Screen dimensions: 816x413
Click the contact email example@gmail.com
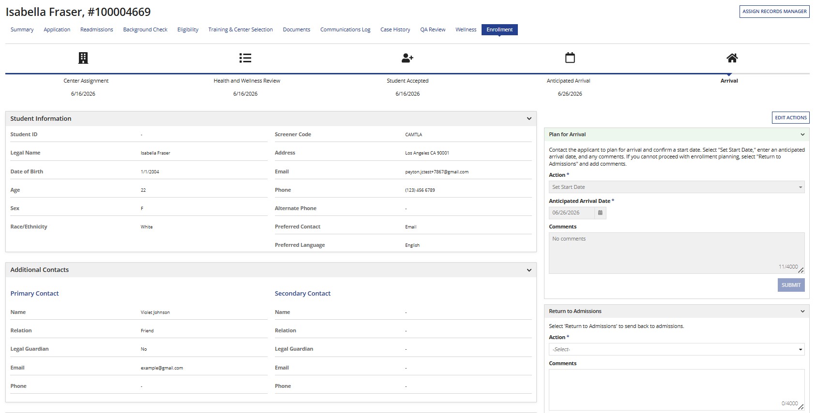[162, 368]
